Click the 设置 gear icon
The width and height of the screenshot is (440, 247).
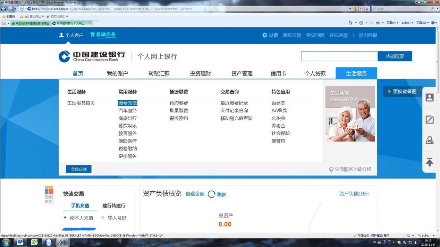(x=265, y=35)
